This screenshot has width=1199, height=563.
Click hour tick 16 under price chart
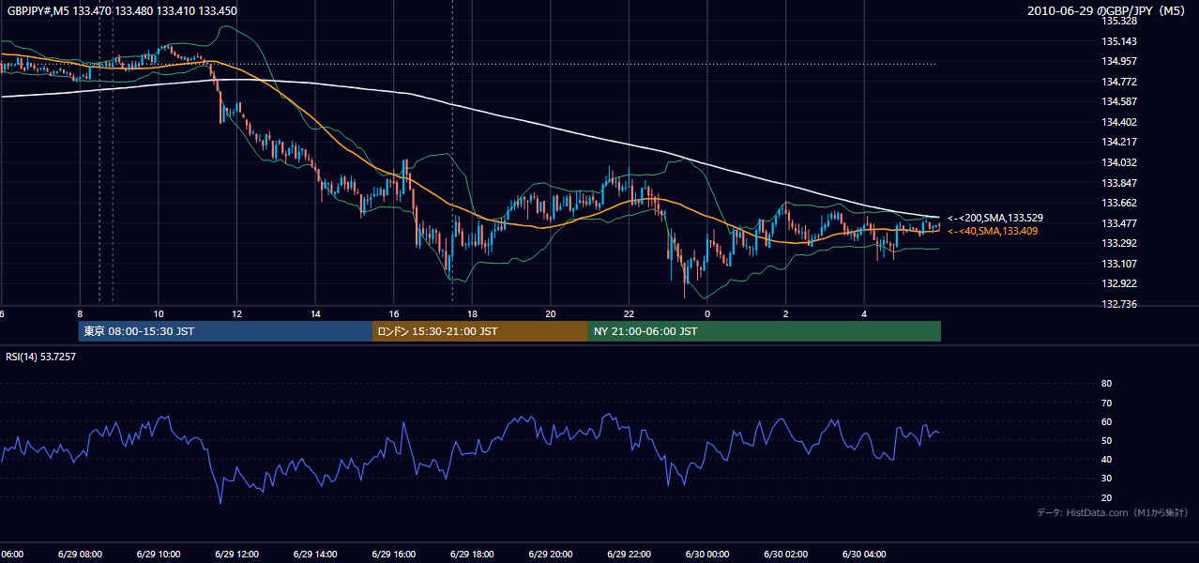(x=395, y=313)
